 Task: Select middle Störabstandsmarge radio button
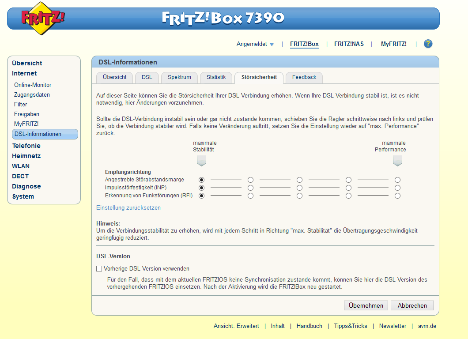tap(299, 180)
